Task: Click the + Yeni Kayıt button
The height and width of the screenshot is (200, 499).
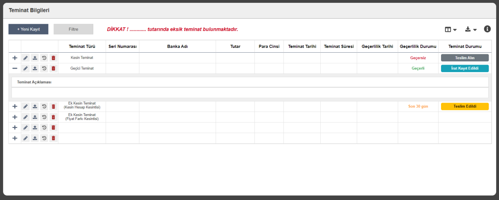Action: click(28, 29)
